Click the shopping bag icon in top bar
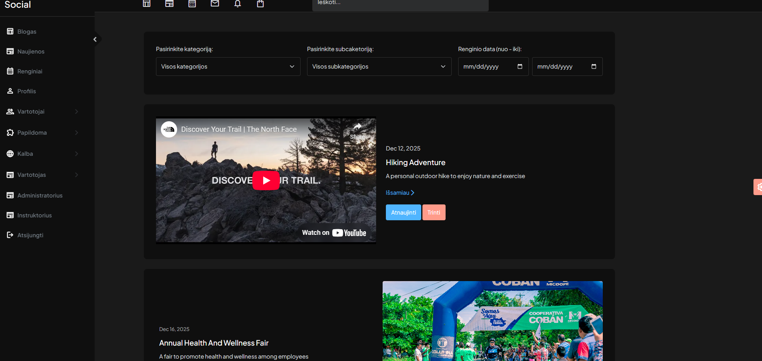 click(260, 4)
